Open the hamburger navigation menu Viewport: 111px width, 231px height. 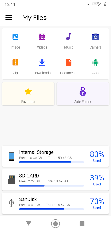coord(9,18)
